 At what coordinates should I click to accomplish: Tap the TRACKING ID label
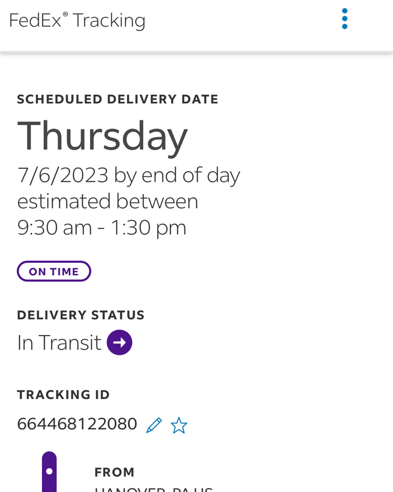63,395
